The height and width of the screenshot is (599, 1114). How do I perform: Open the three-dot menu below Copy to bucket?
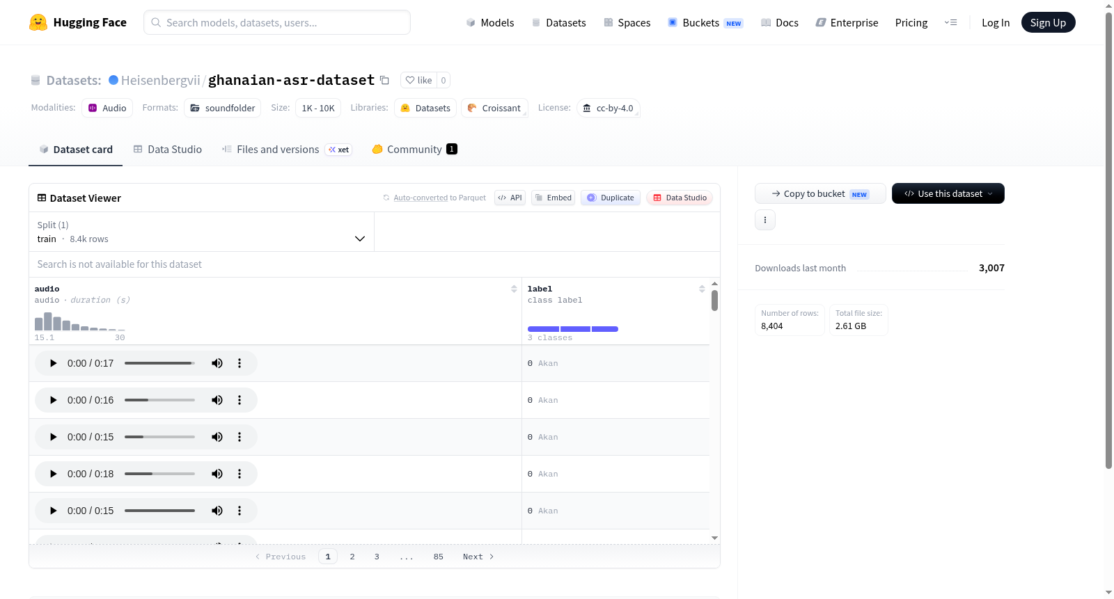(765, 220)
